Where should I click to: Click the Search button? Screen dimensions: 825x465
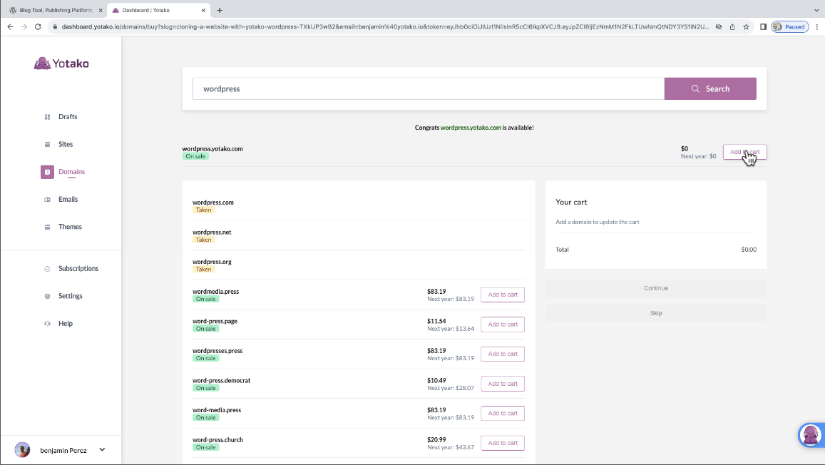[x=710, y=89]
